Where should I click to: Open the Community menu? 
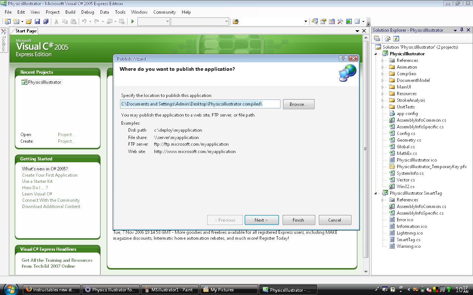coord(164,12)
